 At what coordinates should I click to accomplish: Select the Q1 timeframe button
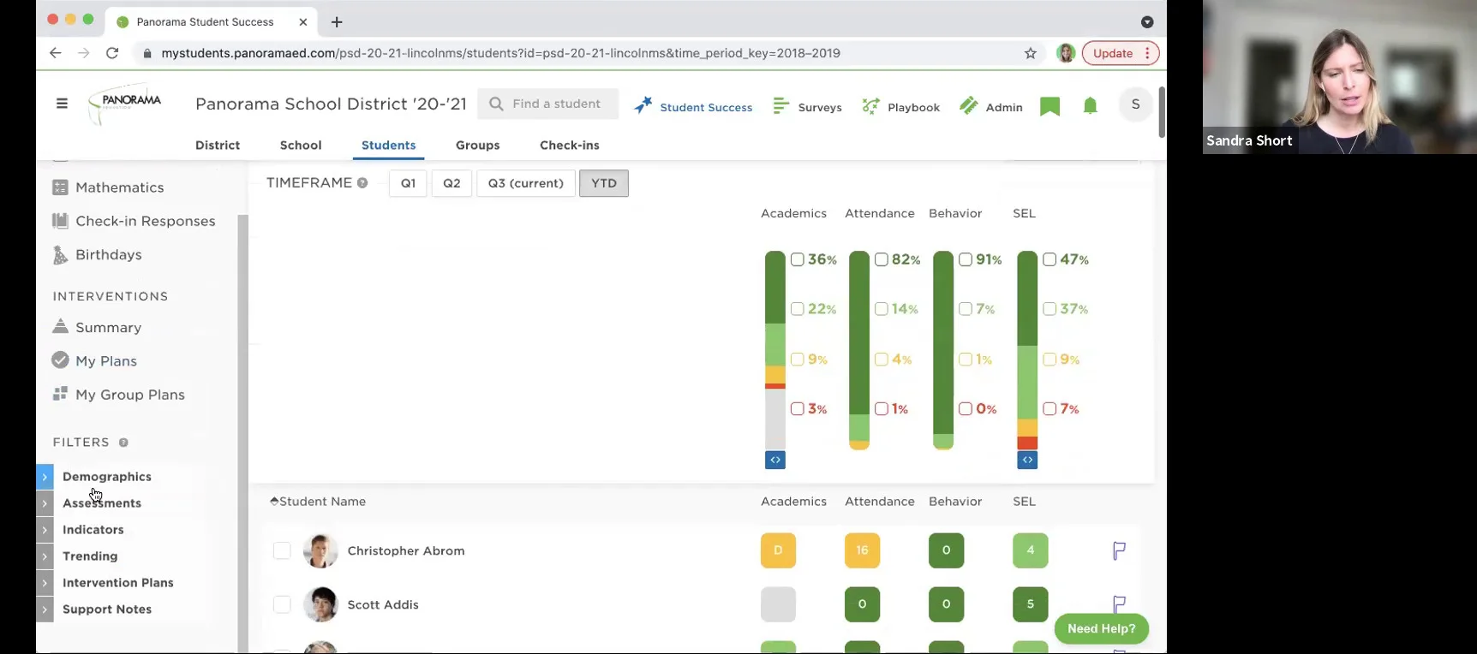[x=408, y=183]
